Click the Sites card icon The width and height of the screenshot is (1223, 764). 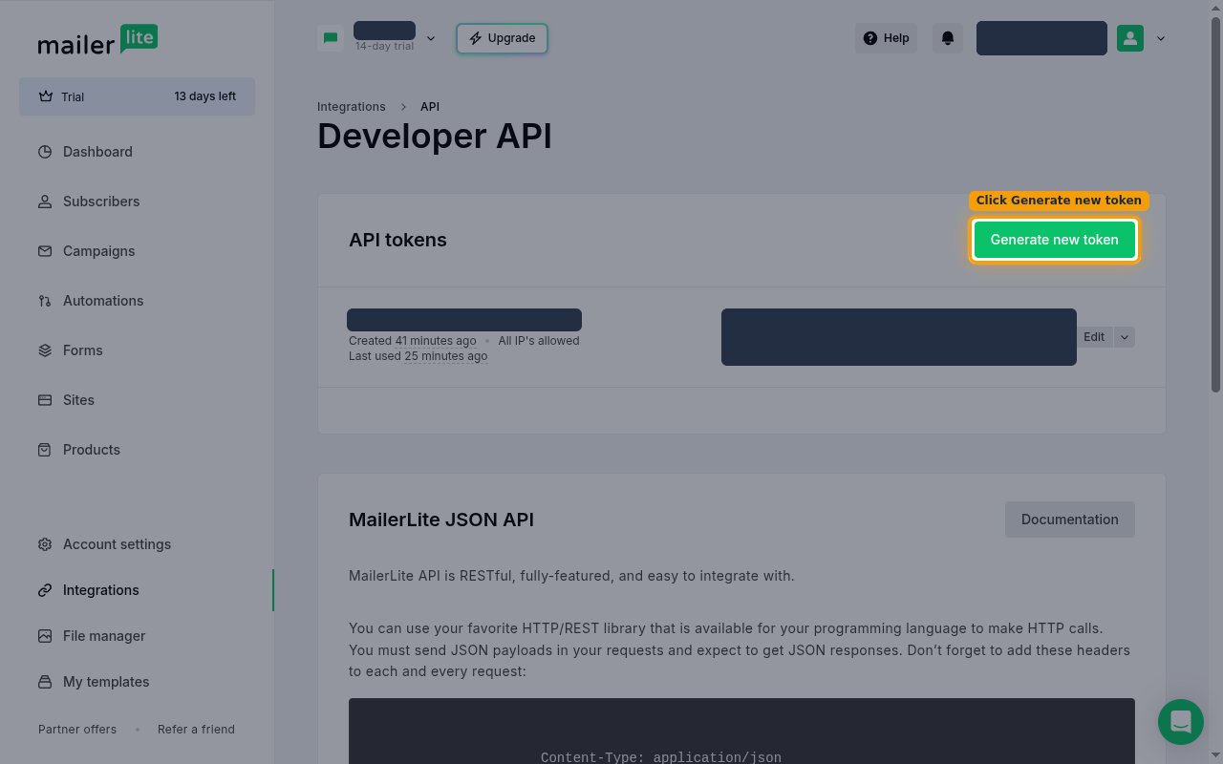coord(45,400)
